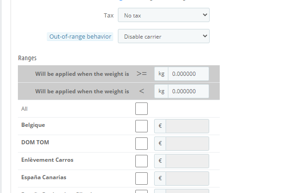
Task: Click the Out-of-range behavior label link
Action: point(80,36)
